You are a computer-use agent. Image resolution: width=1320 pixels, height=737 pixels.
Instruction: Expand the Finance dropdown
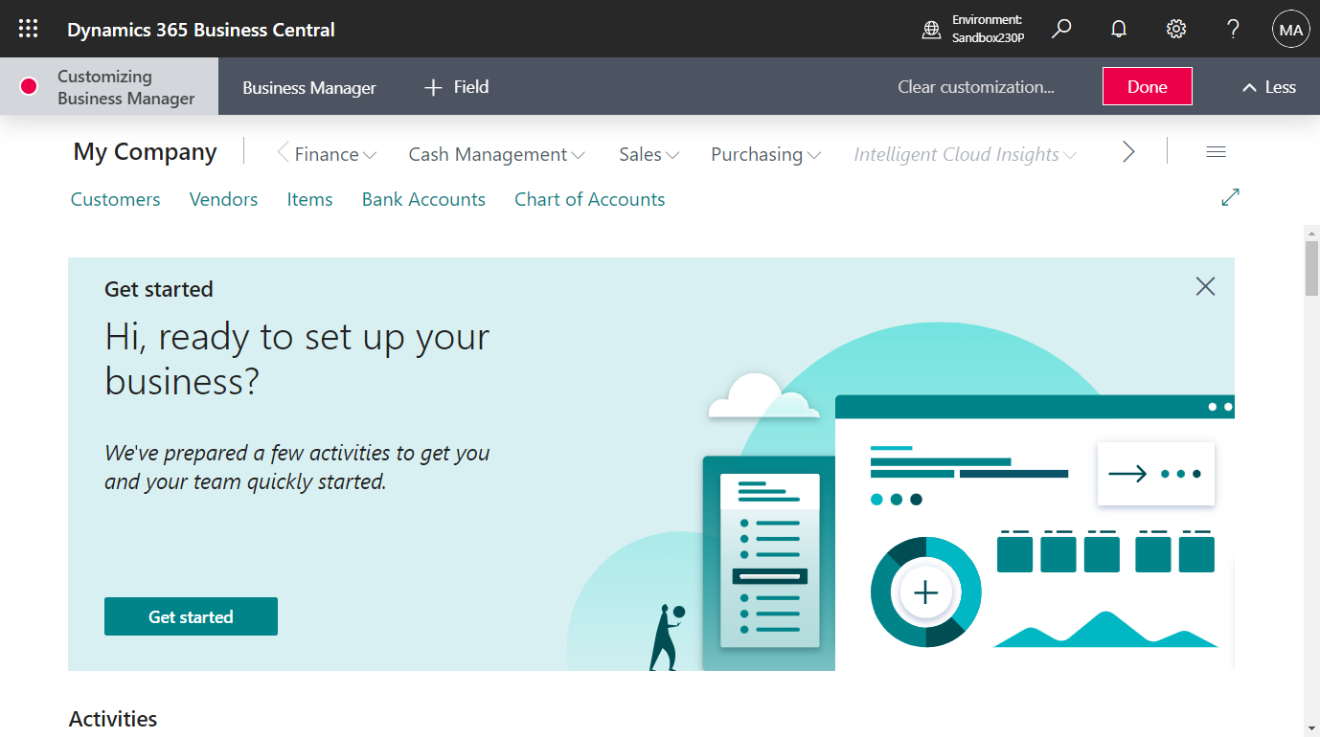[327, 154]
